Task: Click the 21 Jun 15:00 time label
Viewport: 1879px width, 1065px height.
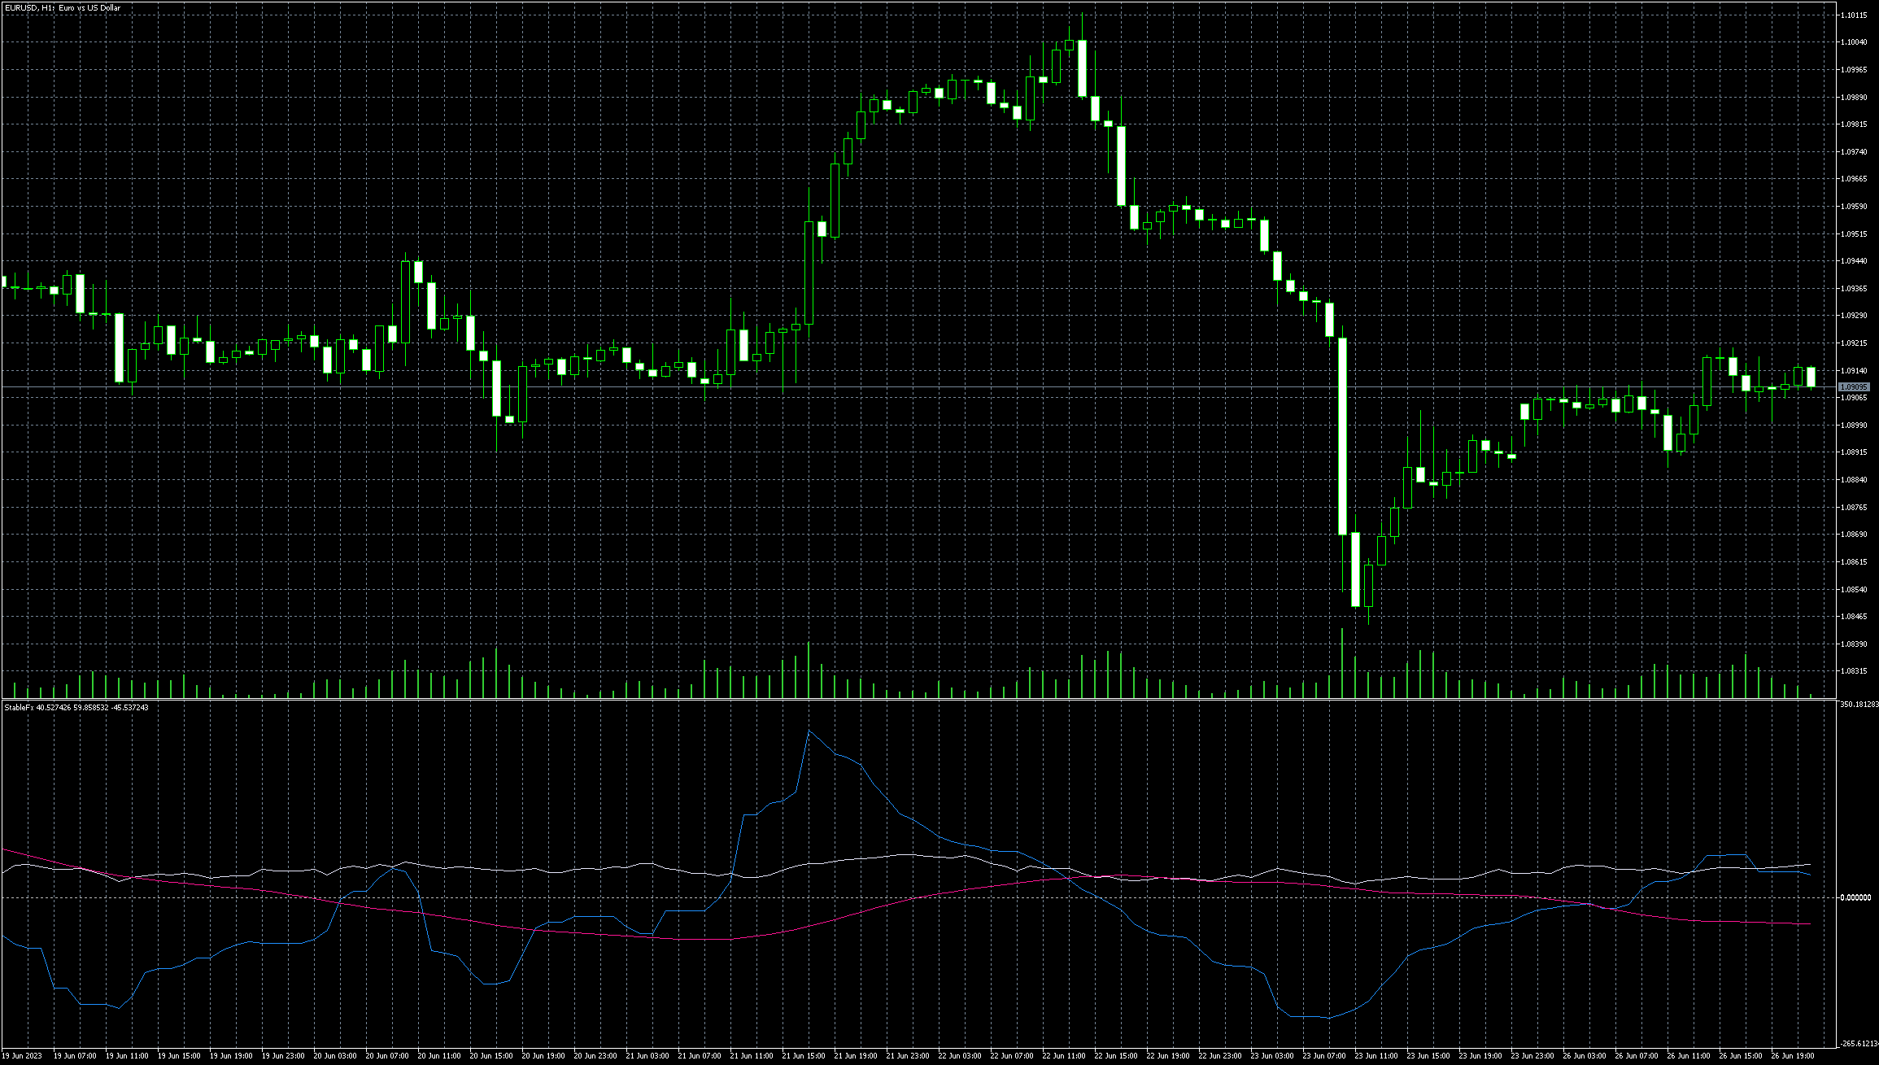Action: [x=804, y=1056]
